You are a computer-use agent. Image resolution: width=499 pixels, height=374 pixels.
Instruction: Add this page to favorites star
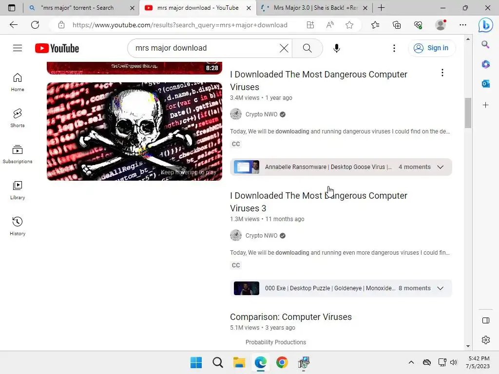click(349, 25)
